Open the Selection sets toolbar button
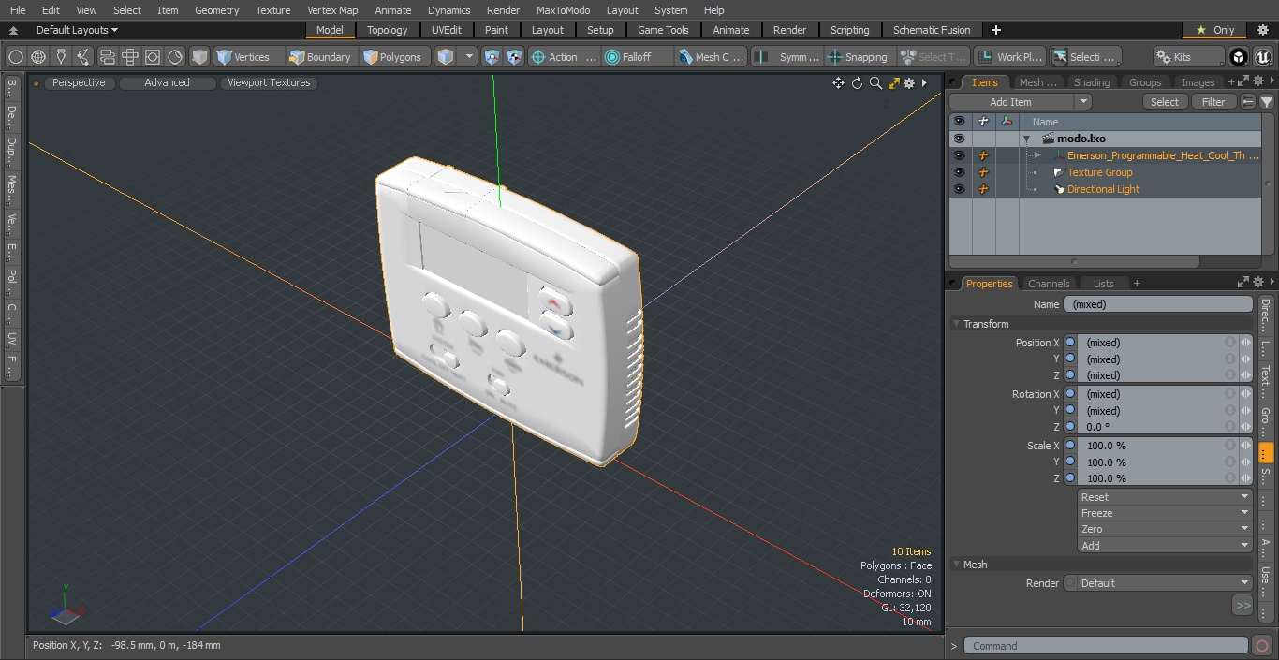The width and height of the screenshot is (1279, 660). (1084, 57)
